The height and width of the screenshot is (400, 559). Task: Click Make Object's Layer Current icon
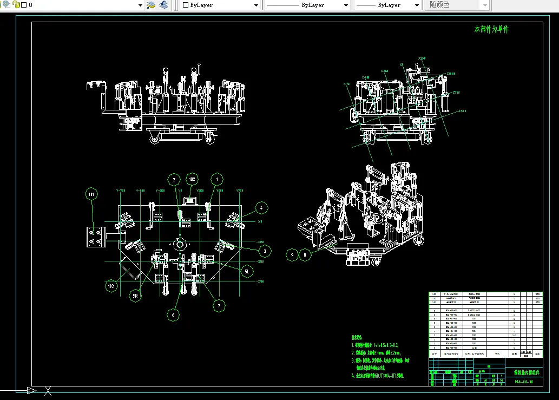tap(151, 5)
